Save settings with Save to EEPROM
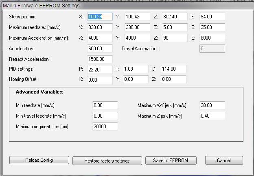This screenshot has height=176, width=254. point(171,160)
